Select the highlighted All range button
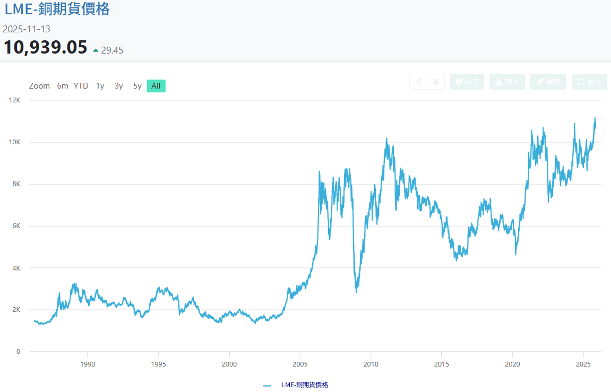The image size is (611, 392). [x=156, y=86]
